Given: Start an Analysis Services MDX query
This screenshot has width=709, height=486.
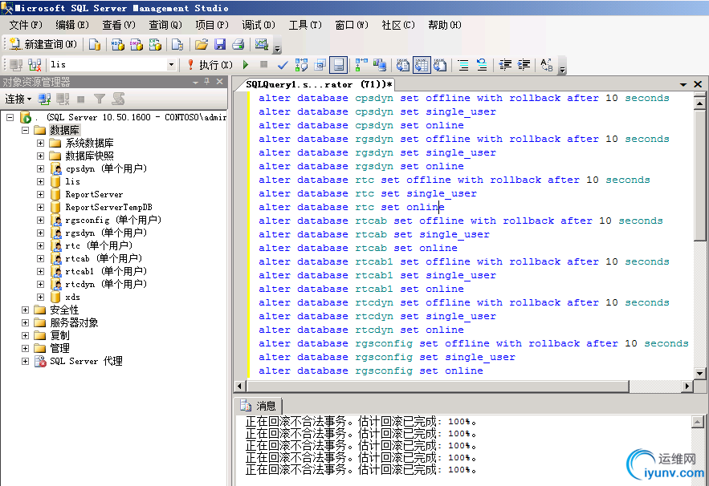Looking at the screenshot, I should pos(118,44).
